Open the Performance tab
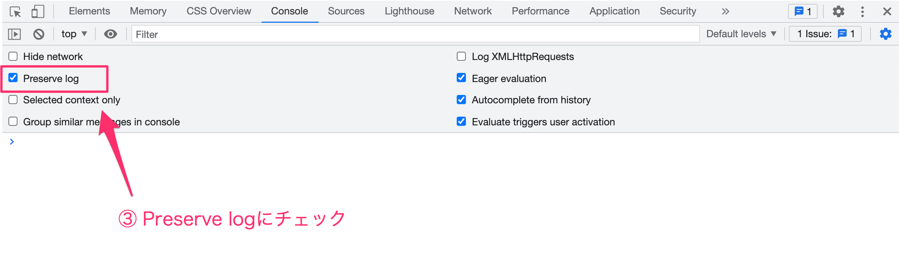Image resolution: width=899 pixels, height=275 pixels. pos(540,11)
